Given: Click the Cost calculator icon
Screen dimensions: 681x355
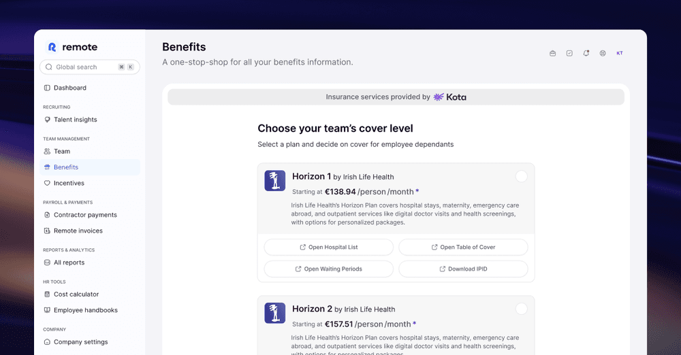Looking at the screenshot, I should click(x=47, y=294).
